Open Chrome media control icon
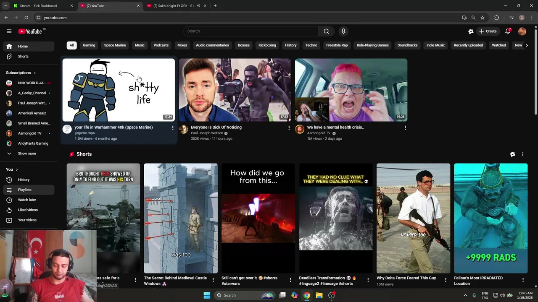Viewport: 538px width, 302px height. (x=512, y=18)
